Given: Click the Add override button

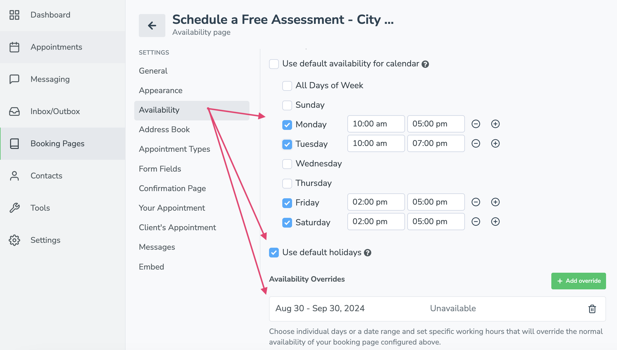Looking at the screenshot, I should (x=578, y=281).
